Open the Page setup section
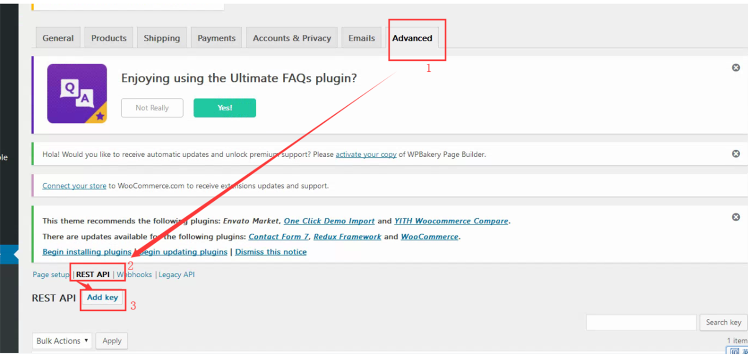This screenshot has width=756, height=356. coord(51,275)
